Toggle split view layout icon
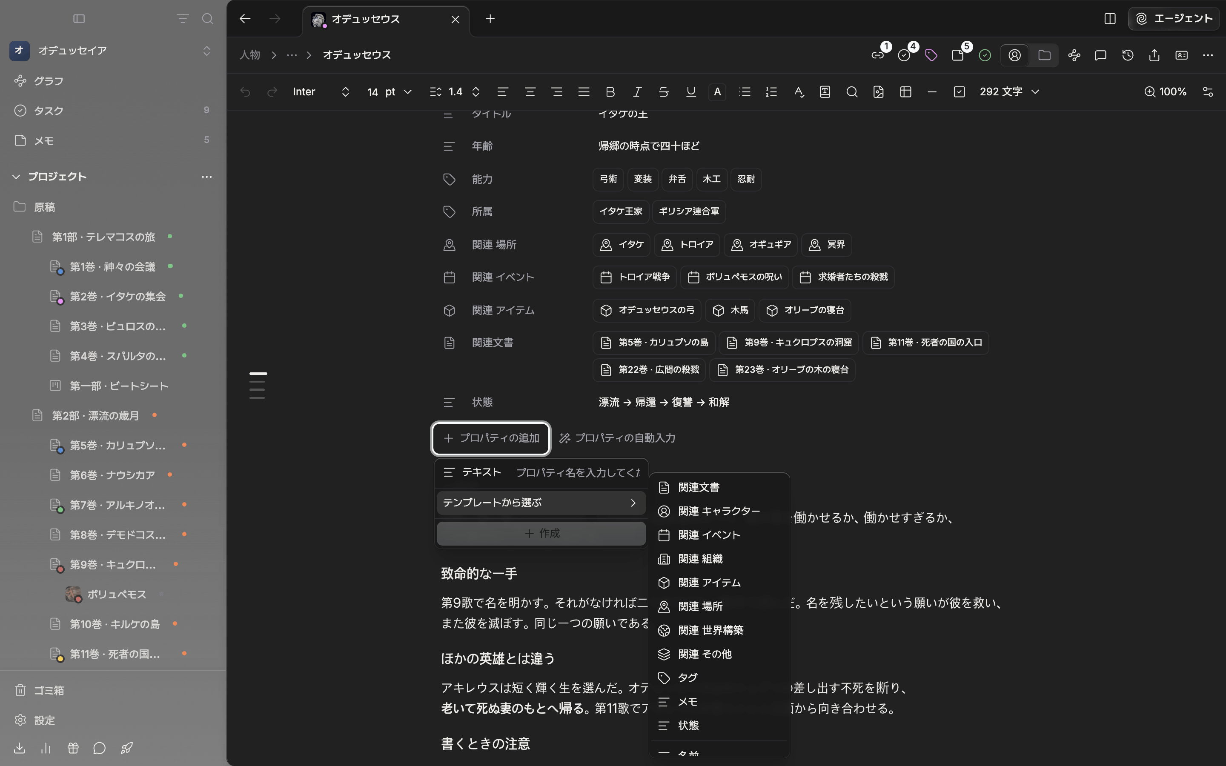Viewport: 1226px width, 766px height. pyautogui.click(x=1109, y=19)
